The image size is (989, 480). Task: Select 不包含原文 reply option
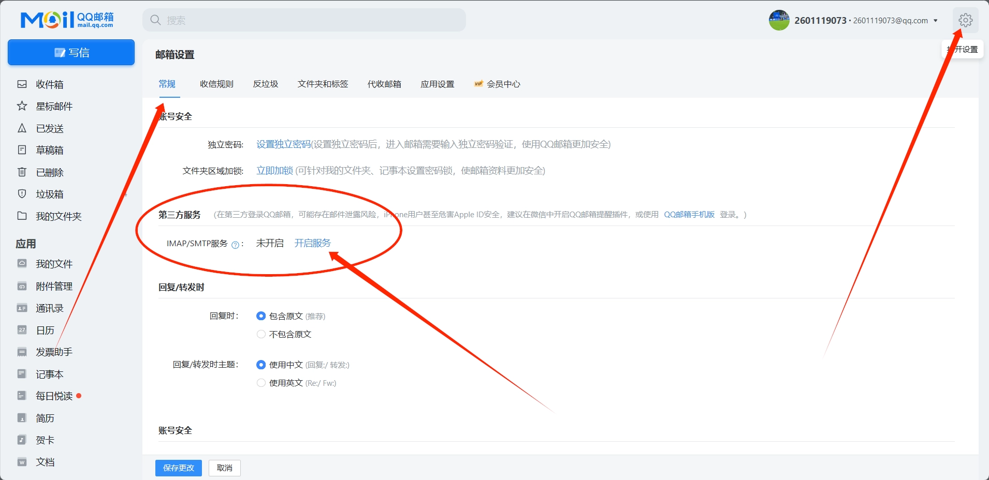tap(261, 334)
